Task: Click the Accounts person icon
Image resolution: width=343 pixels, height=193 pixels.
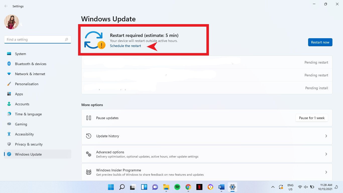Action: pos(9,104)
